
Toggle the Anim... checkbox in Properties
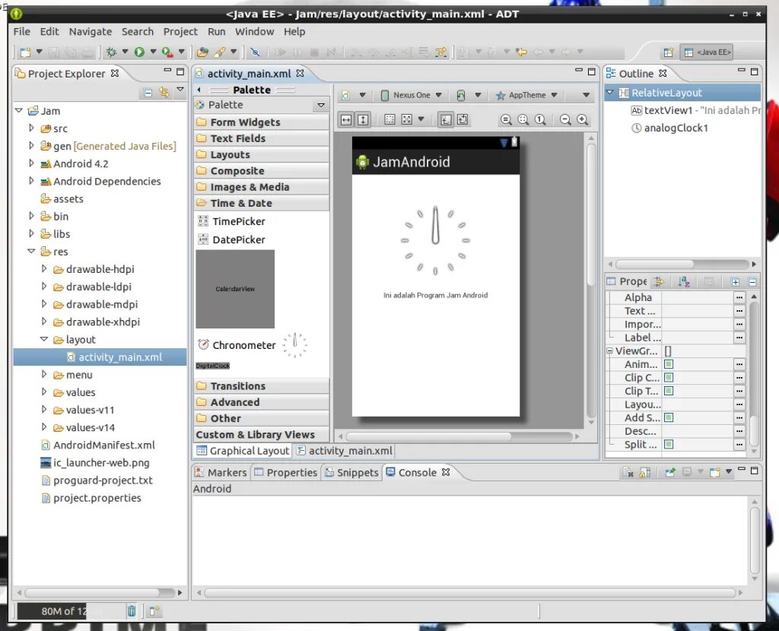669,364
